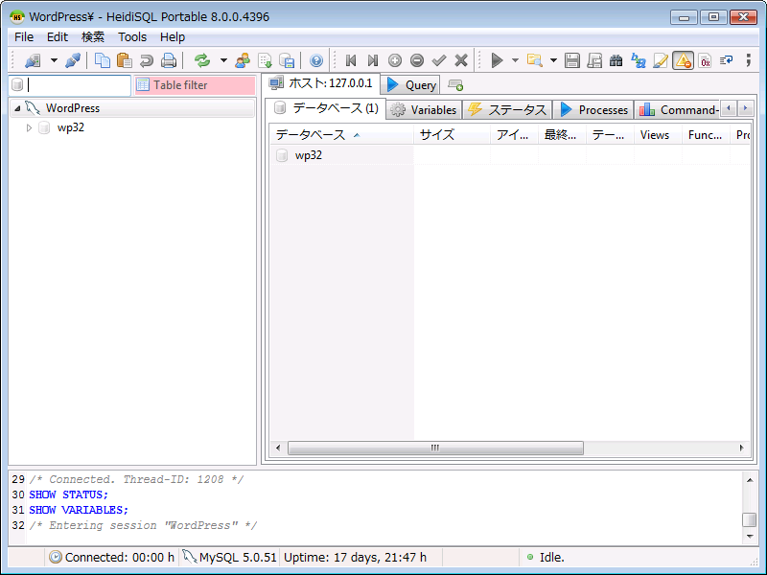Viewport: 767px width, 575px height.
Task: Click the disconnect plug icon
Action: click(73, 60)
